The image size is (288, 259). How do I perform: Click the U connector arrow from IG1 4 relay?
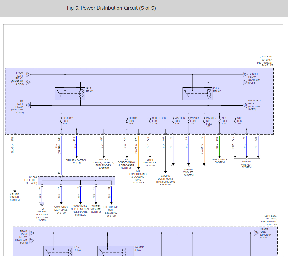[x=245, y=105]
